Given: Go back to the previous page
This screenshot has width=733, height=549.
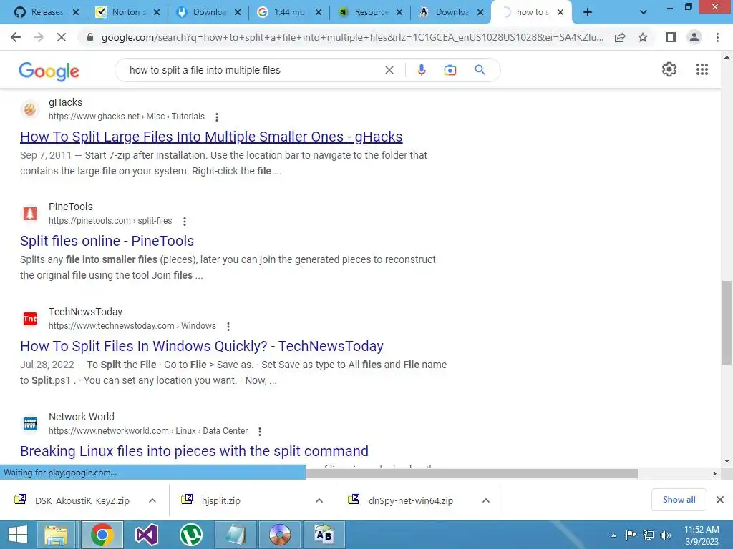Looking at the screenshot, I should click(16, 37).
